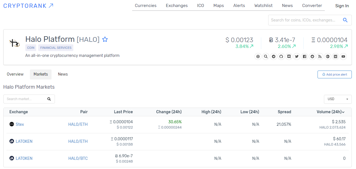The image size is (356, 169).
Task: Sort by Pair column header
Action: [x=84, y=112]
